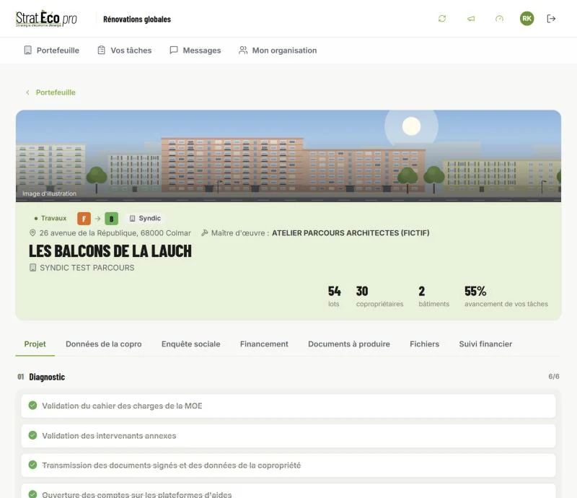
Task: Open the Suivi financier tab
Action: (485, 344)
